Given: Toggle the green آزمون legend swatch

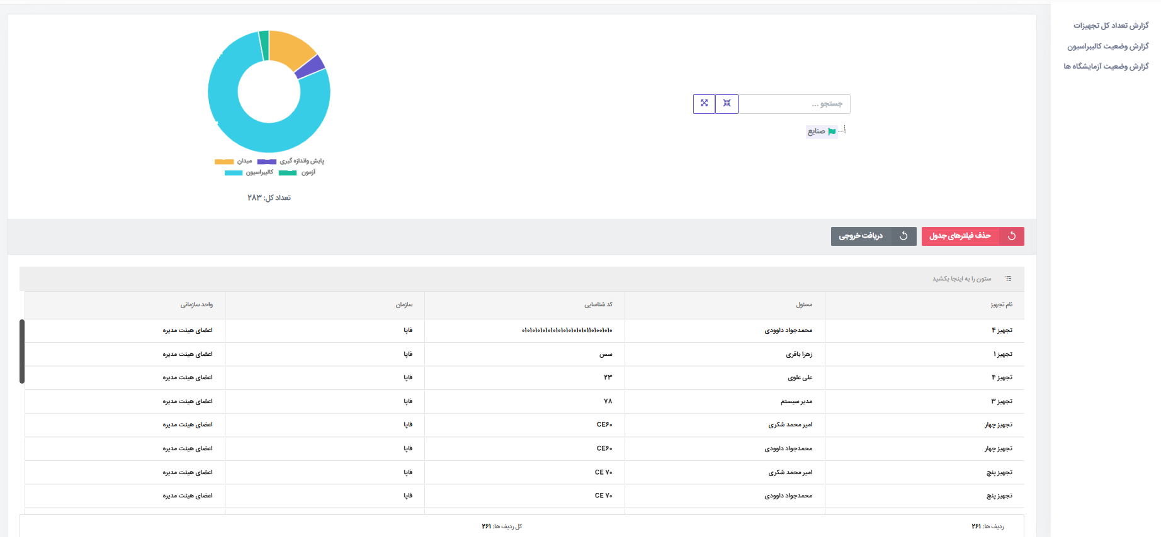Looking at the screenshot, I should (288, 173).
